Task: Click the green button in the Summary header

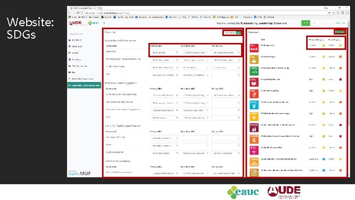Action: coord(340,32)
